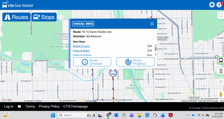Screen dimensions: 224x119
Task: Click Keyboard shortcuts on map
Action: click(189, 101)
